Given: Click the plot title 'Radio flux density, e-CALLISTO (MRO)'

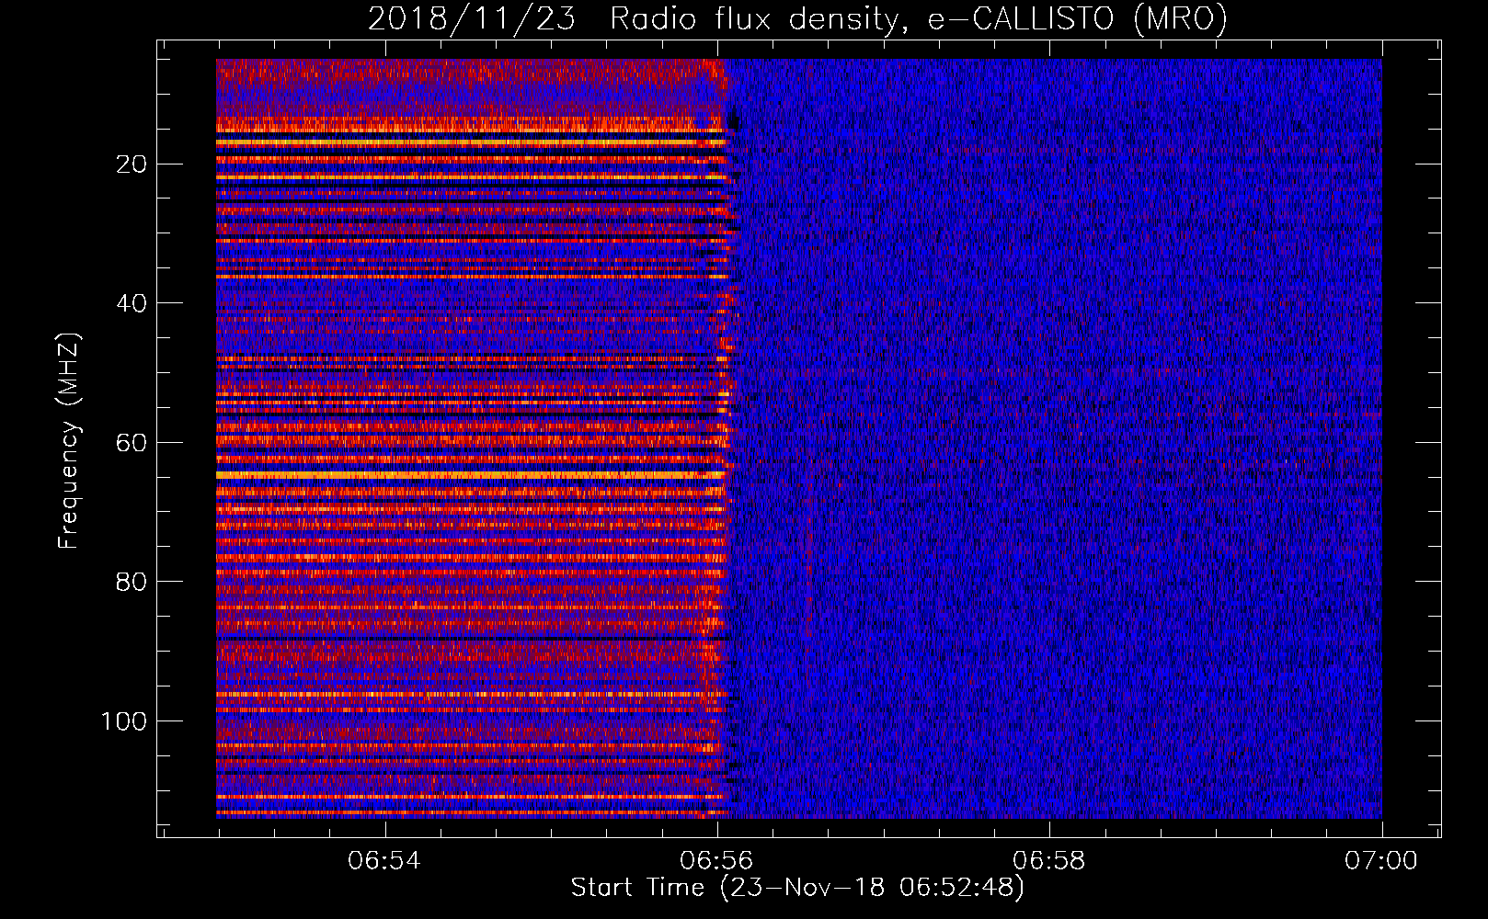Looking at the screenshot, I should pos(918,18).
